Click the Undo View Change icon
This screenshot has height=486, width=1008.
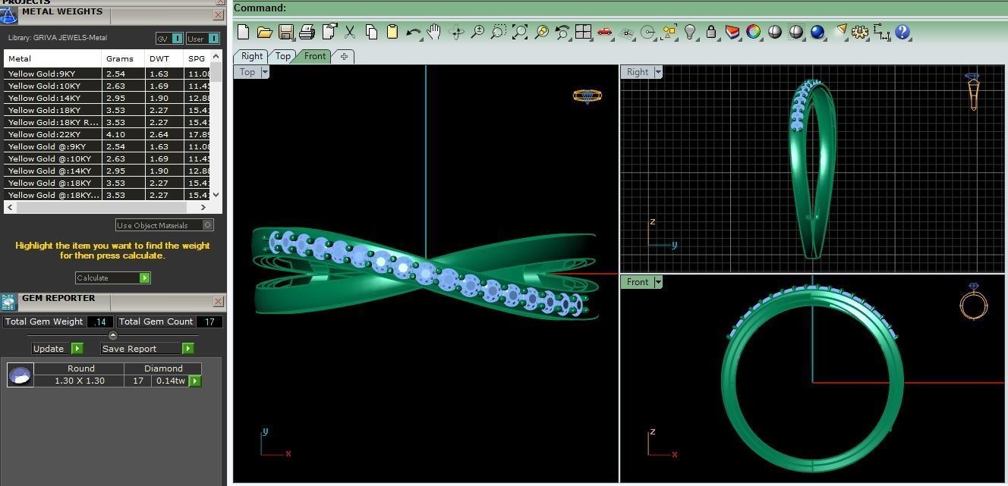(562, 32)
